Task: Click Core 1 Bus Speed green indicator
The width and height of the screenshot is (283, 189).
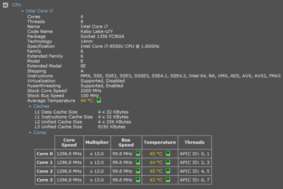Action: coord(138,162)
